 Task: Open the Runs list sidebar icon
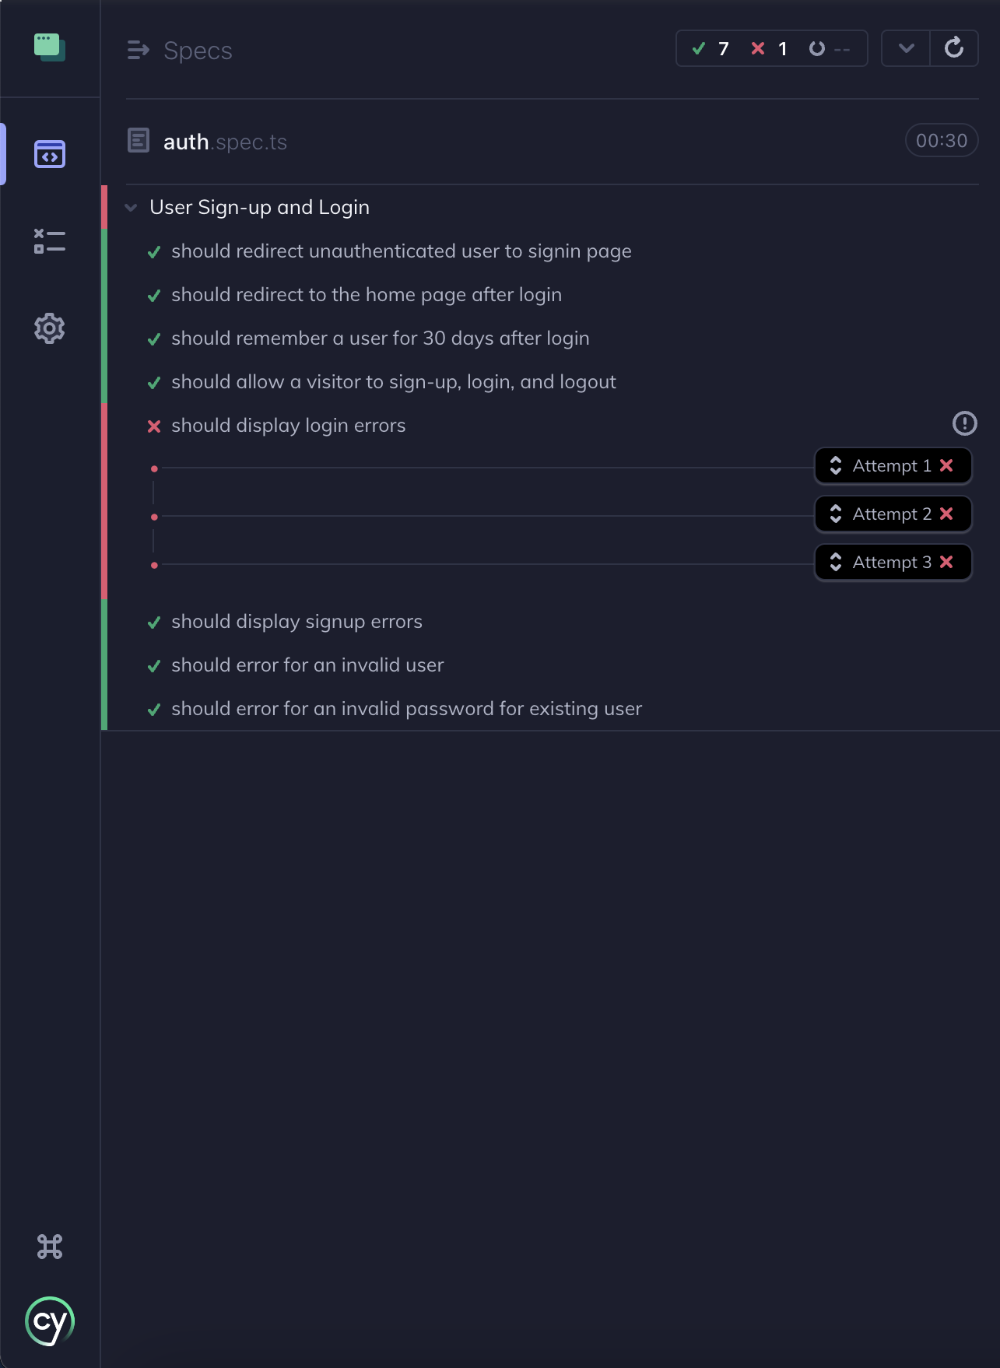coord(50,241)
